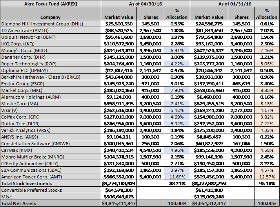Select the 'Total Stock Investments' row label
Image resolution: width=280 pixels, height=207 pixels.
51,184
